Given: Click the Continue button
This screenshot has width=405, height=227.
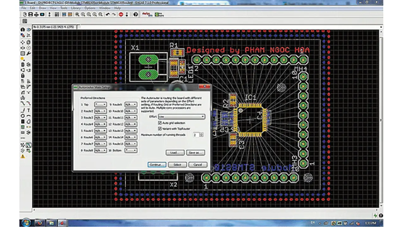Looking at the screenshot, I should [157, 165].
